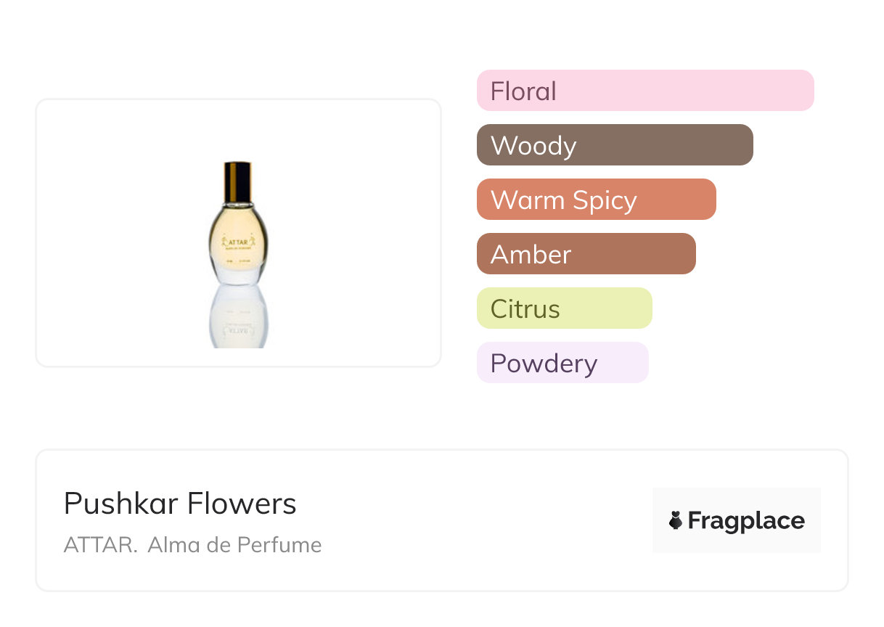Image resolution: width=884 pixels, height=627 pixels.
Task: Select the yellow-green Citrus accord bar
Action: click(x=564, y=308)
